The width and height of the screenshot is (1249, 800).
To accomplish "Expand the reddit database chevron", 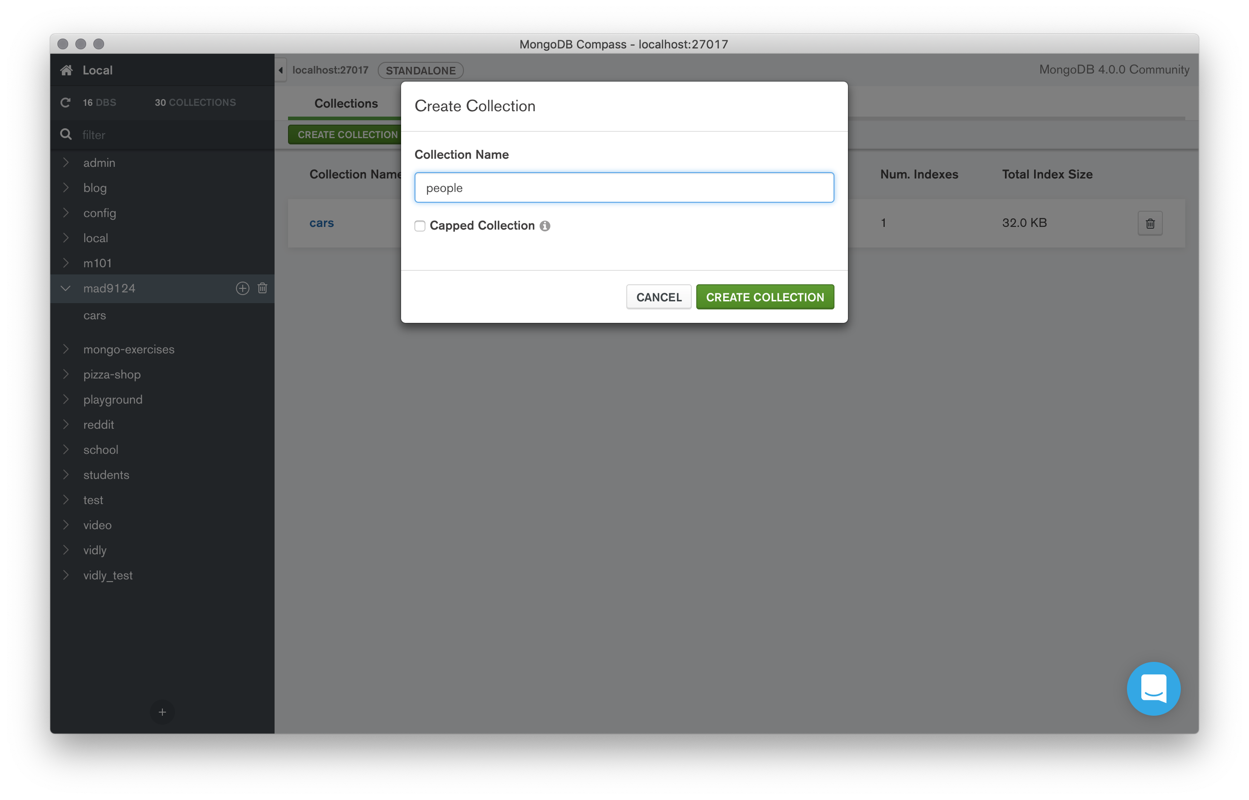I will coord(66,424).
